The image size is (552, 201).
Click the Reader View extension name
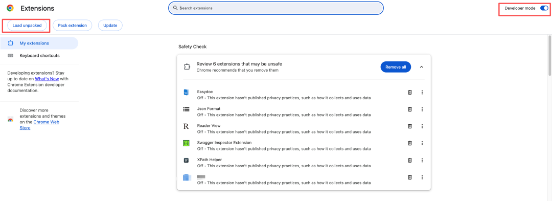point(209,126)
